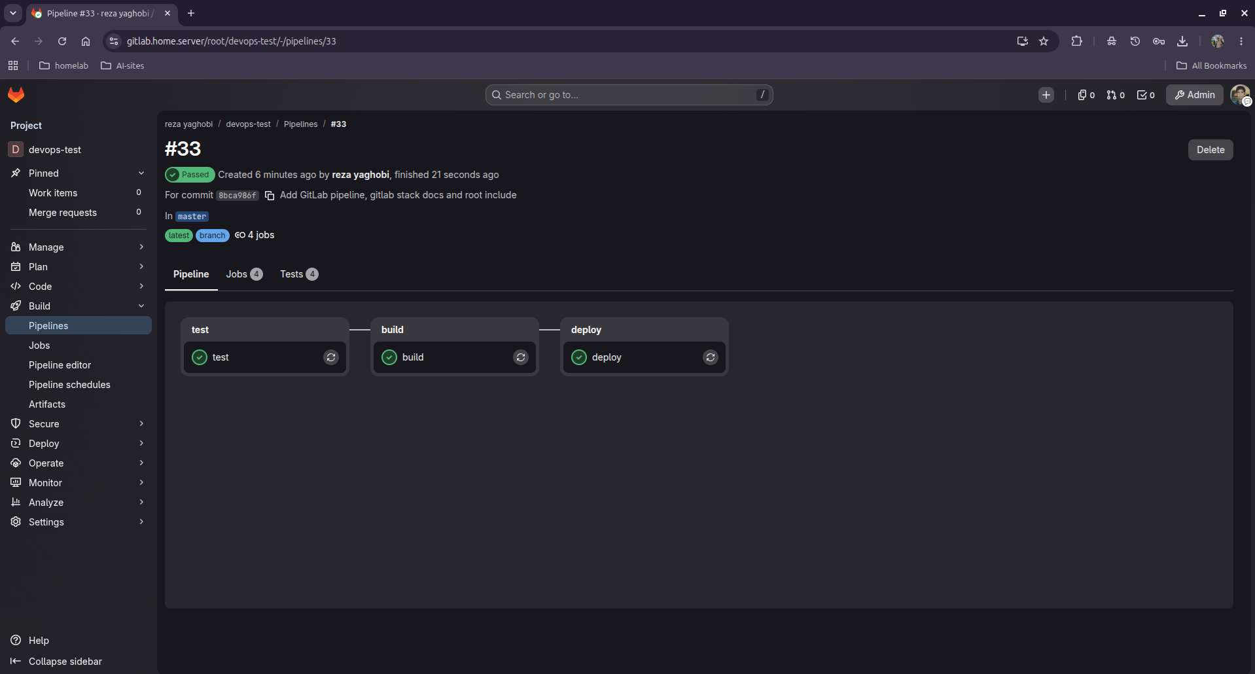1255x674 pixels.
Task: Open browser history clock icon
Action: click(1135, 41)
